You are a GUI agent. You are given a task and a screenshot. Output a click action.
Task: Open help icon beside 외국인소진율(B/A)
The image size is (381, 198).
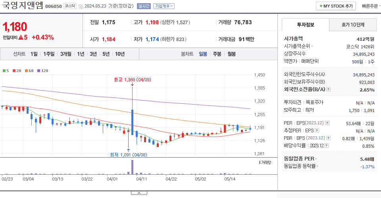328,89
